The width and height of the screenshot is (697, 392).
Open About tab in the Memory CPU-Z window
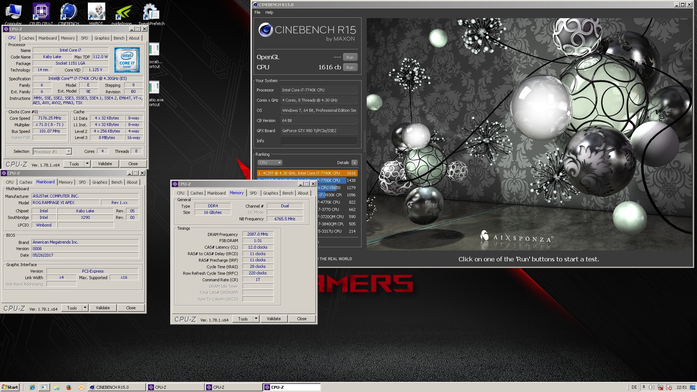[303, 193]
